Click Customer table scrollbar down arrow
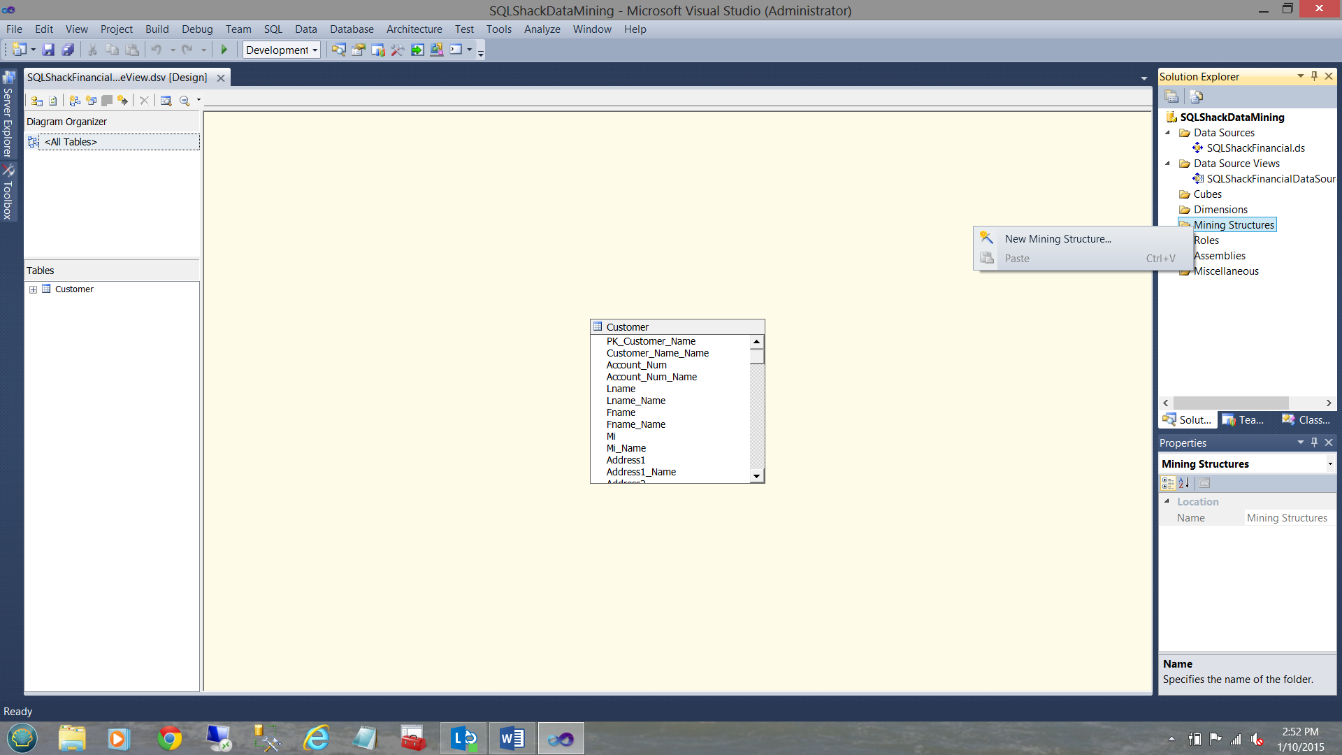 [x=756, y=476]
